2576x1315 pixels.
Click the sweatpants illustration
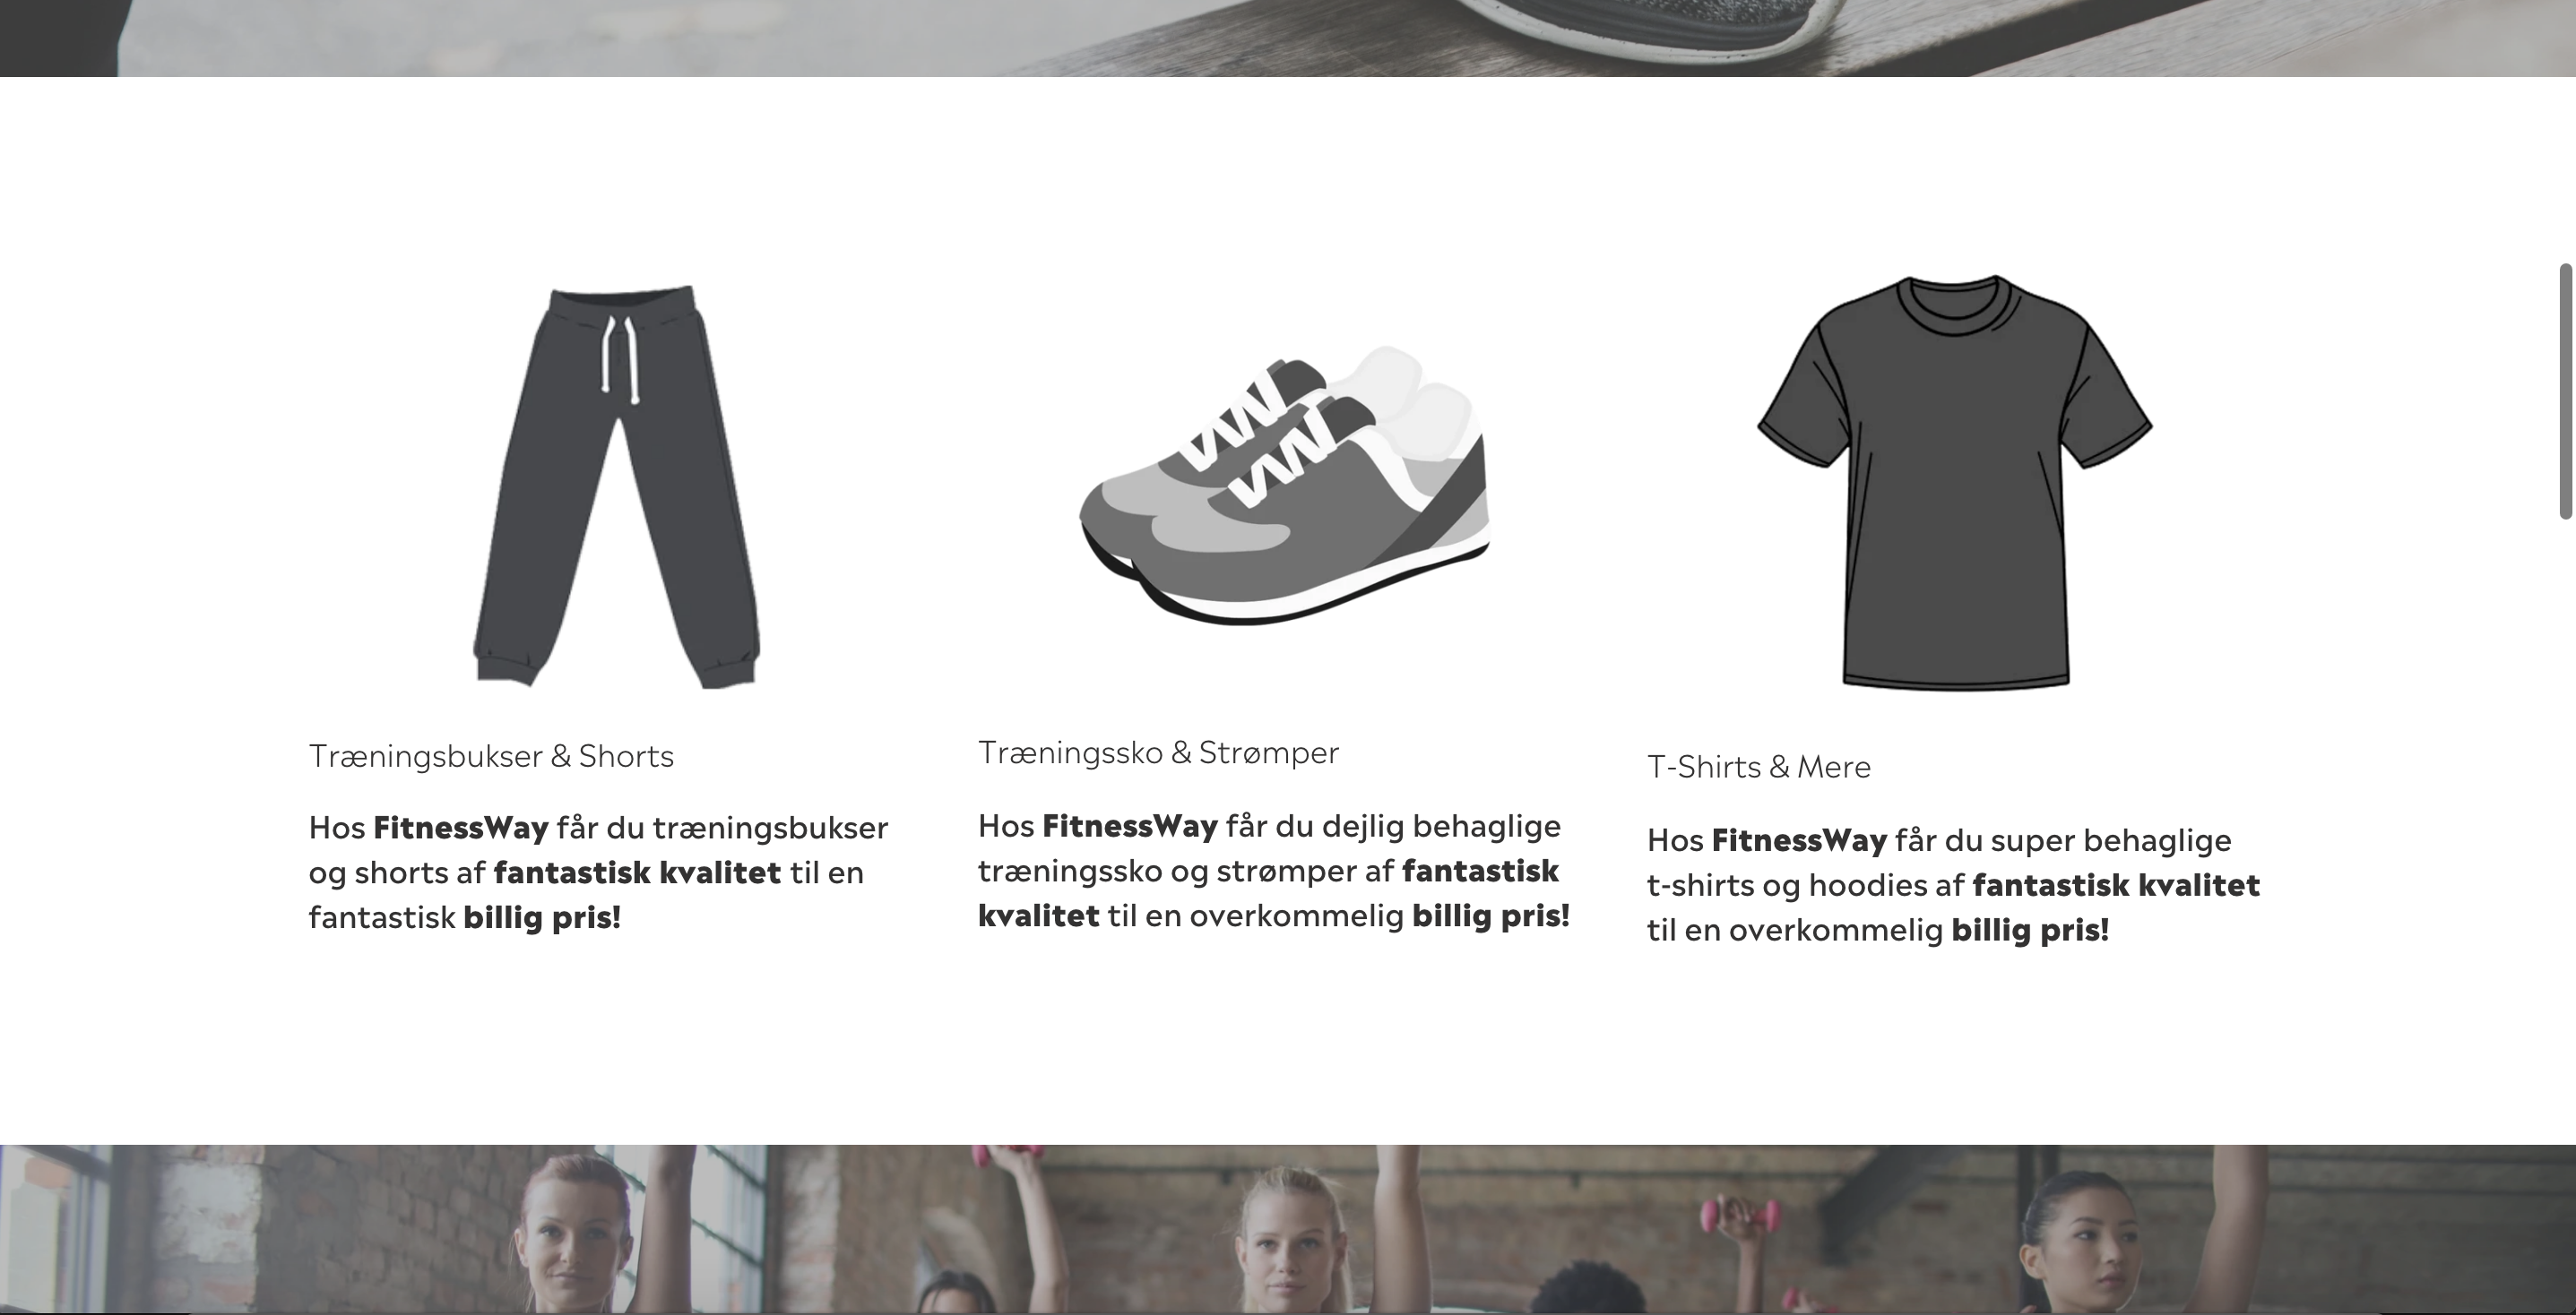[616, 486]
